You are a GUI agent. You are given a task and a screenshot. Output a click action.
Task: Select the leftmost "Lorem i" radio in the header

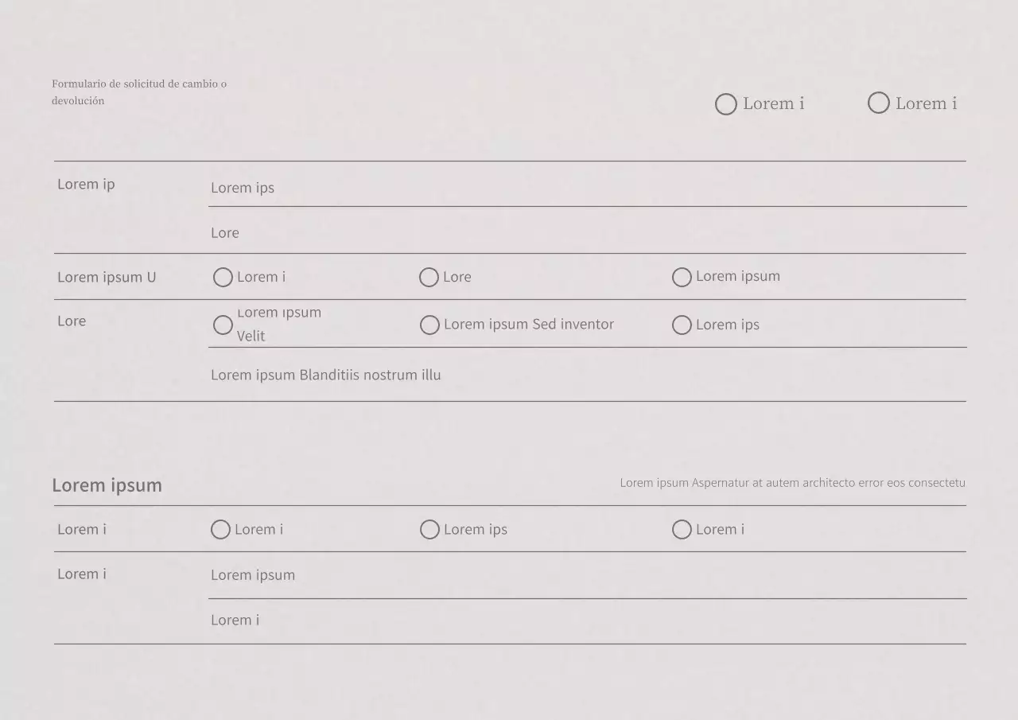(726, 104)
